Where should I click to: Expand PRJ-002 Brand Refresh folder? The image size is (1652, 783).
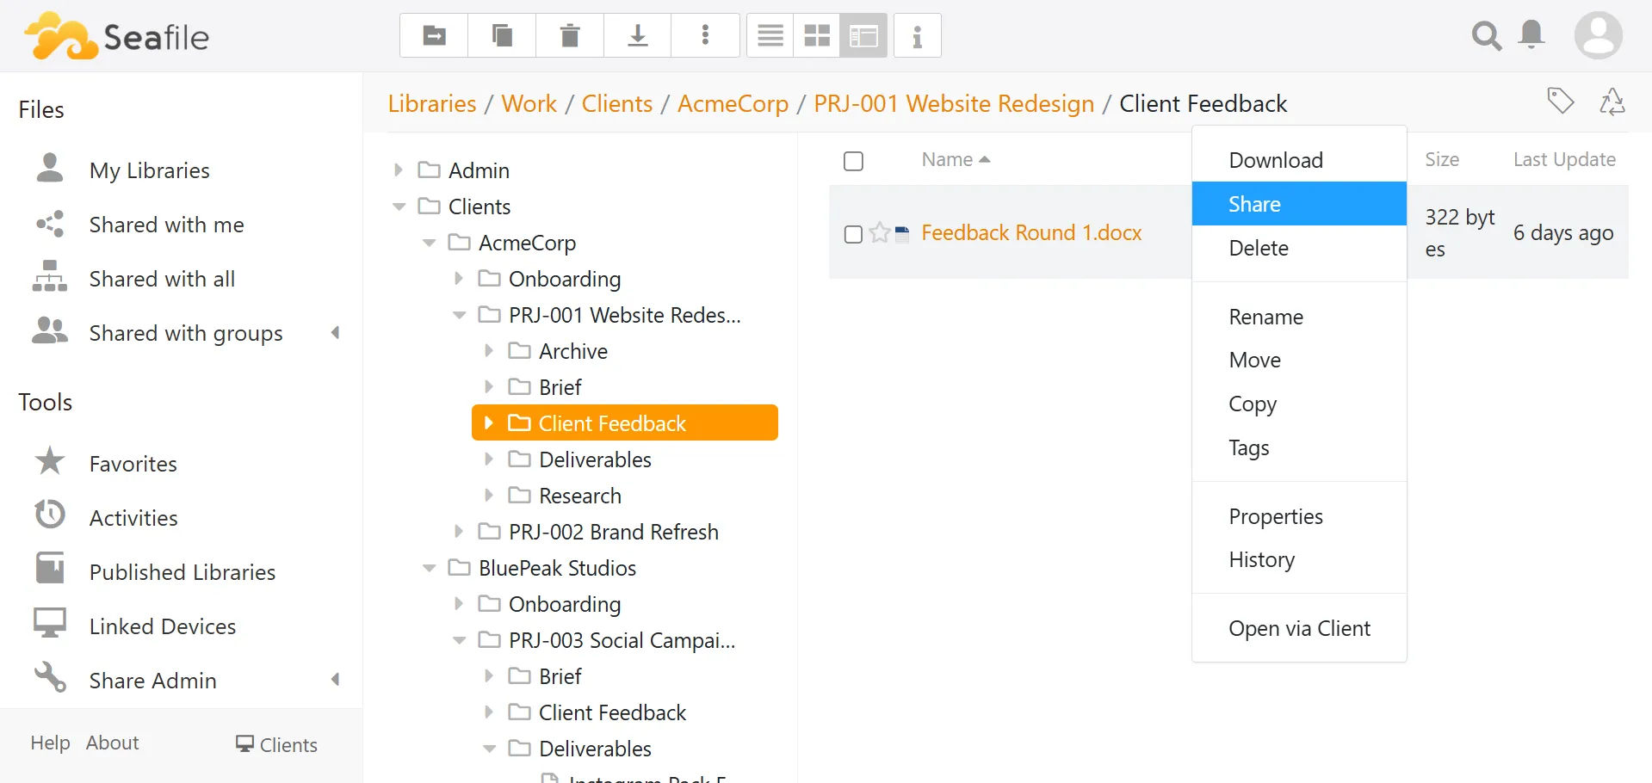[459, 532]
